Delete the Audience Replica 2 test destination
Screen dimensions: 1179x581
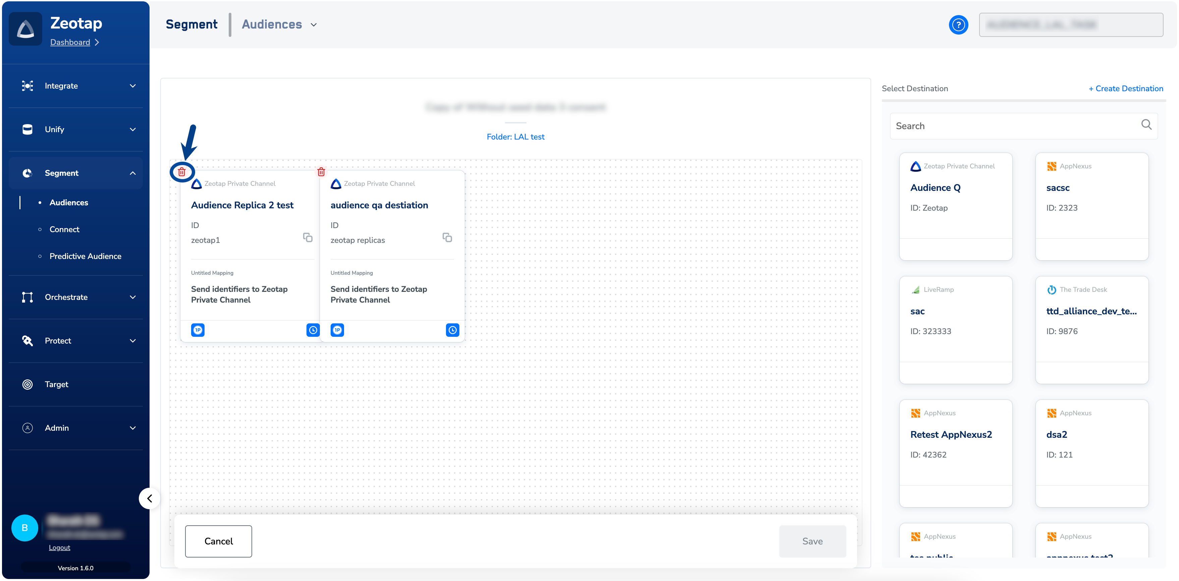[182, 172]
